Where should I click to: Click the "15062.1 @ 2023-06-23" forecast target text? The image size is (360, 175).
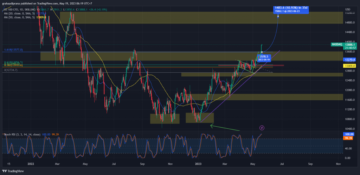(288, 11)
